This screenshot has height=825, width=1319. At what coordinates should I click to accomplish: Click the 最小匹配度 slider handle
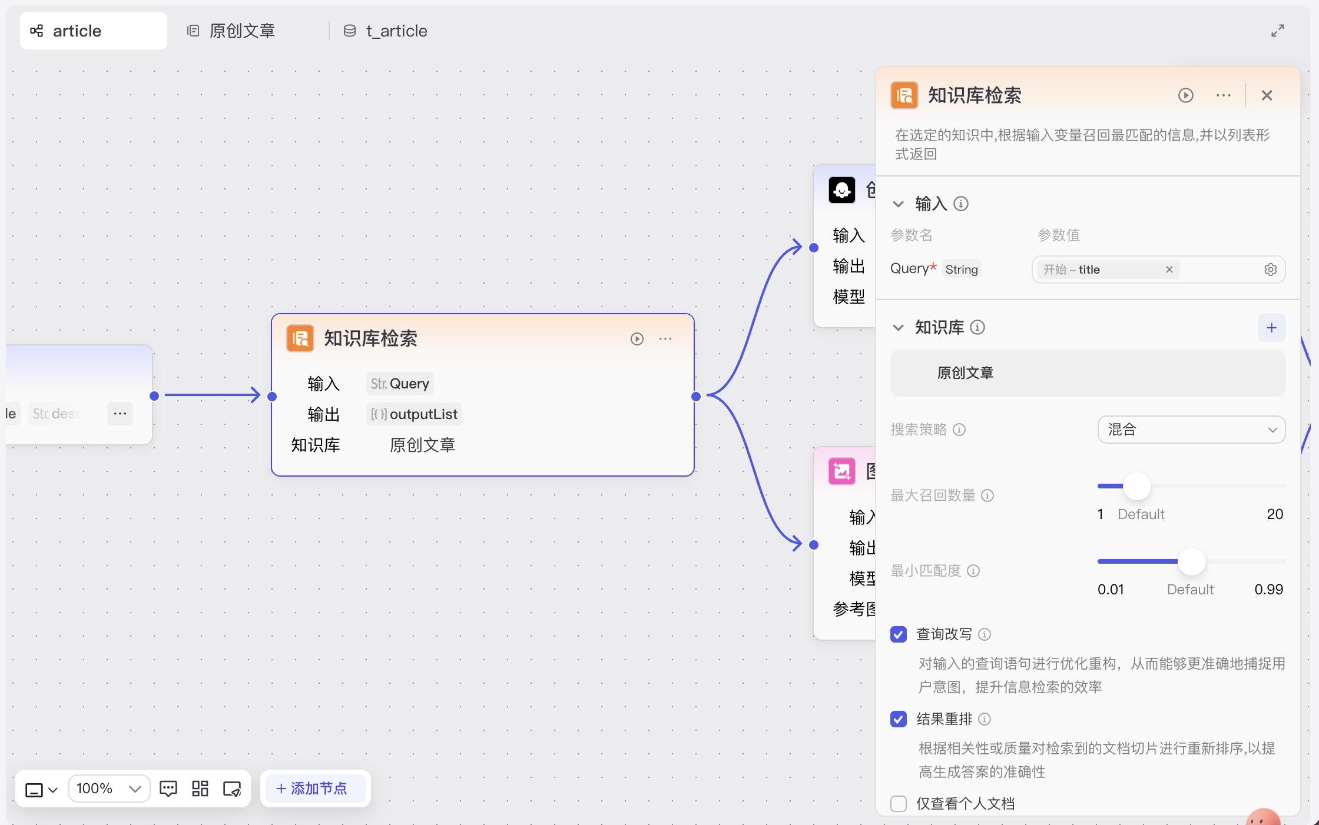tap(1191, 561)
